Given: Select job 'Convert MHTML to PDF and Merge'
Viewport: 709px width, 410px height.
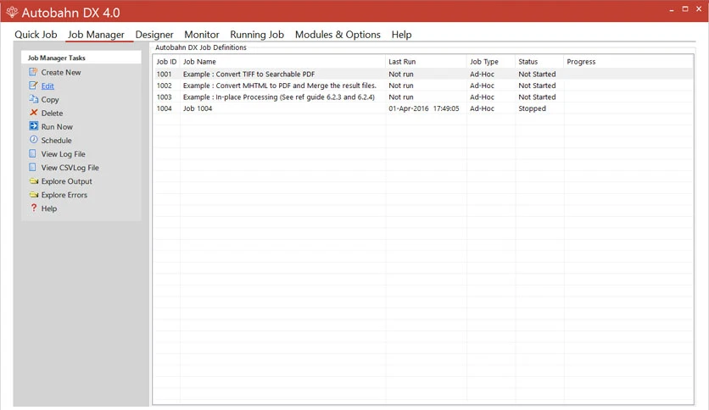Looking at the screenshot, I should click(279, 86).
